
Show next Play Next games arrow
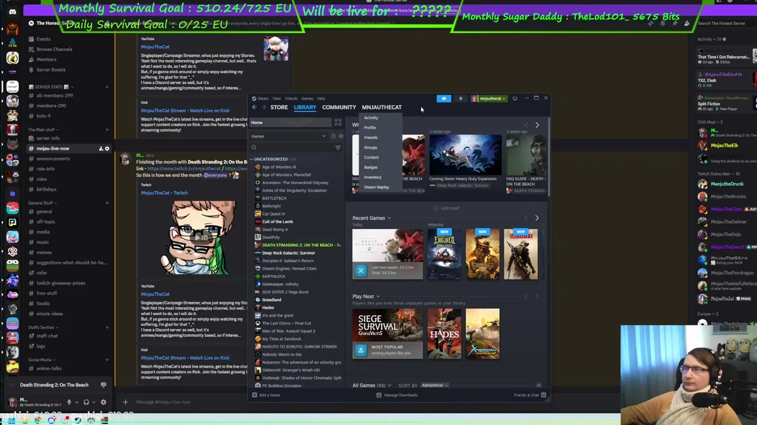pos(536,296)
